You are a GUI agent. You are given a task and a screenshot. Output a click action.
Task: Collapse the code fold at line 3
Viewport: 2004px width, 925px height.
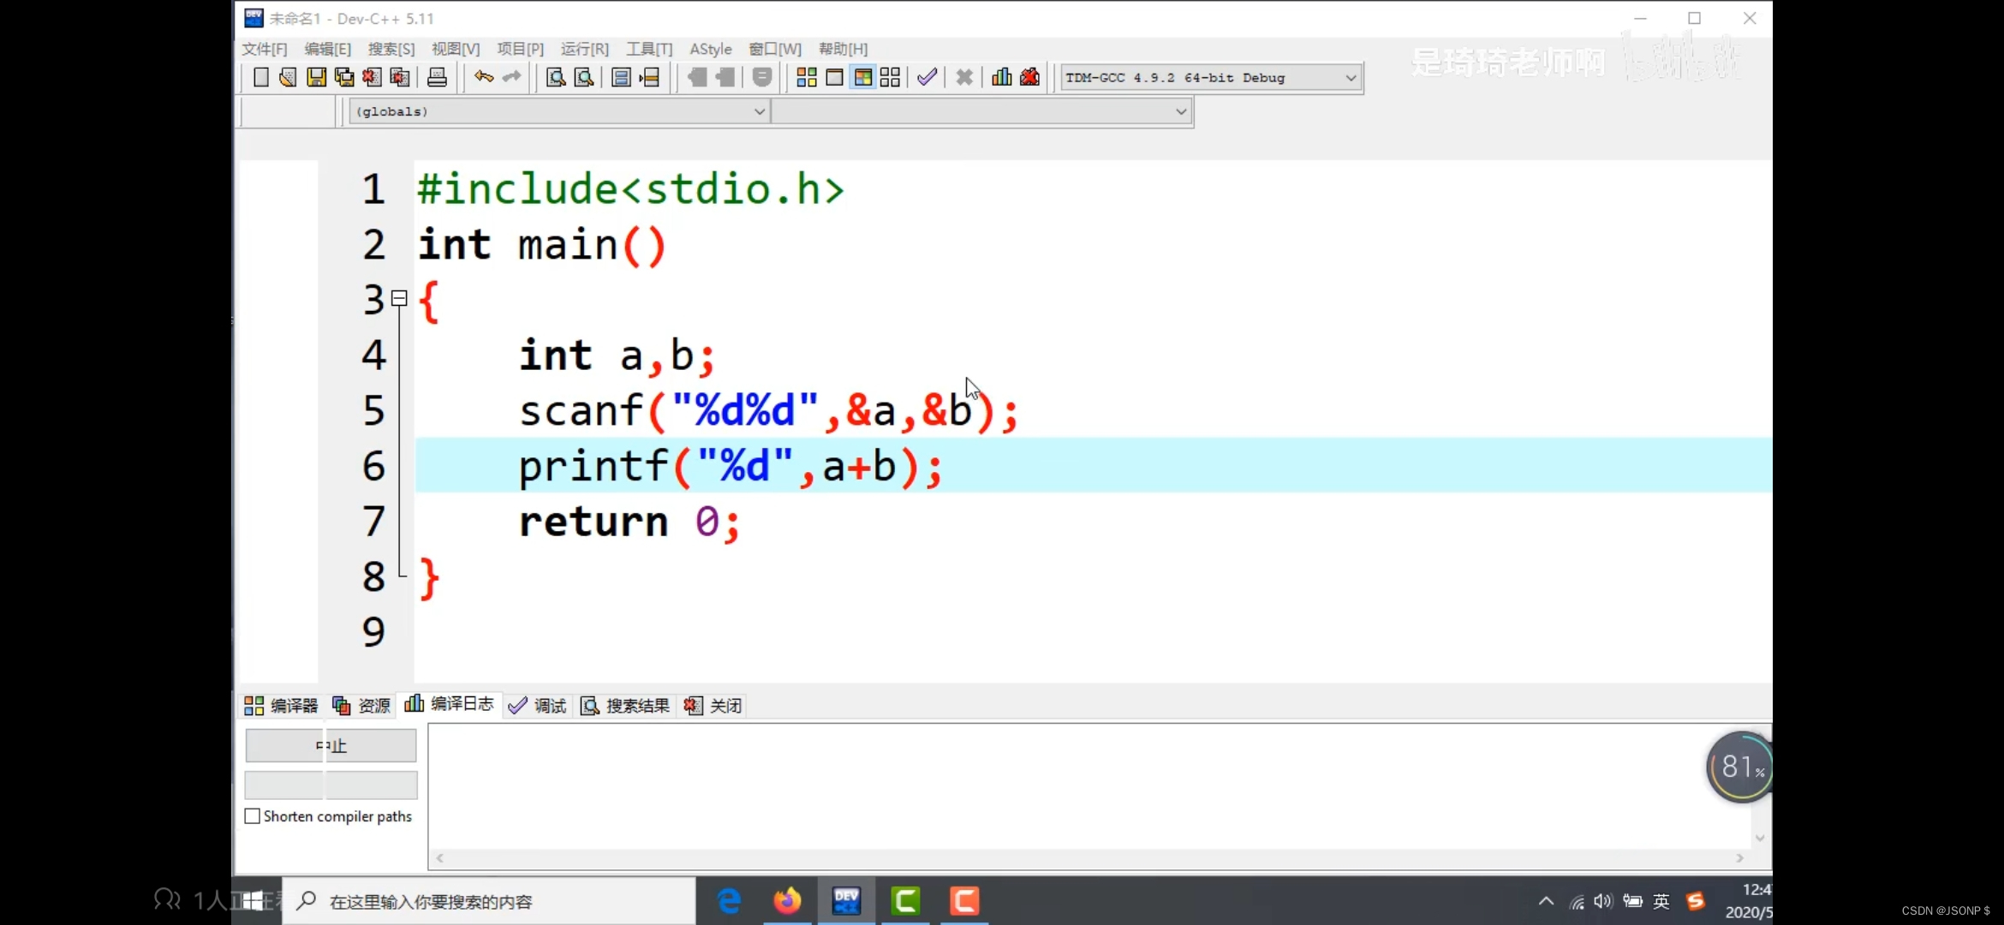(x=399, y=298)
